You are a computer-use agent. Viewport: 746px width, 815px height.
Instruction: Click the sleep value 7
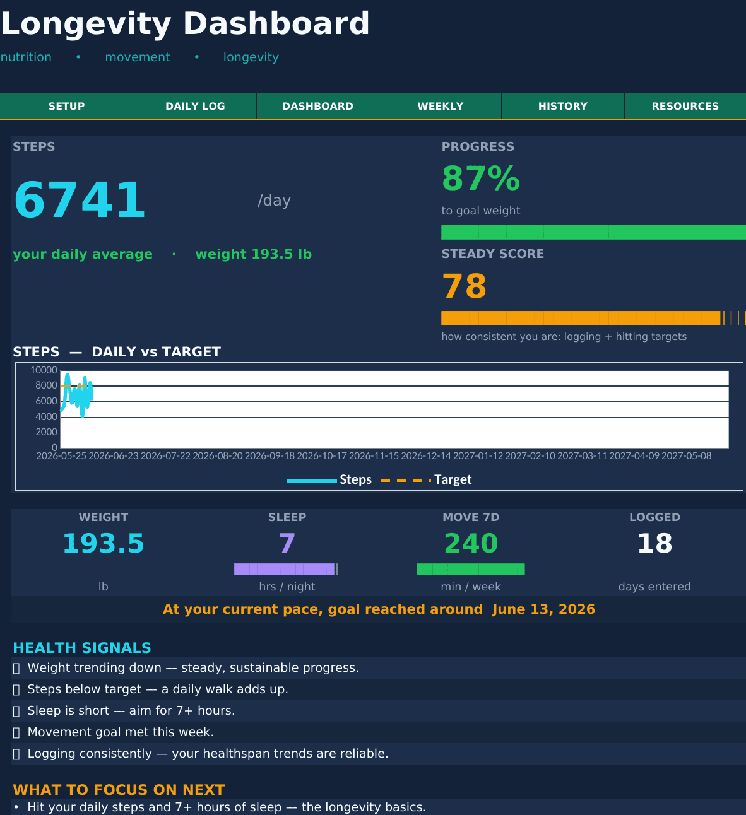coord(287,543)
